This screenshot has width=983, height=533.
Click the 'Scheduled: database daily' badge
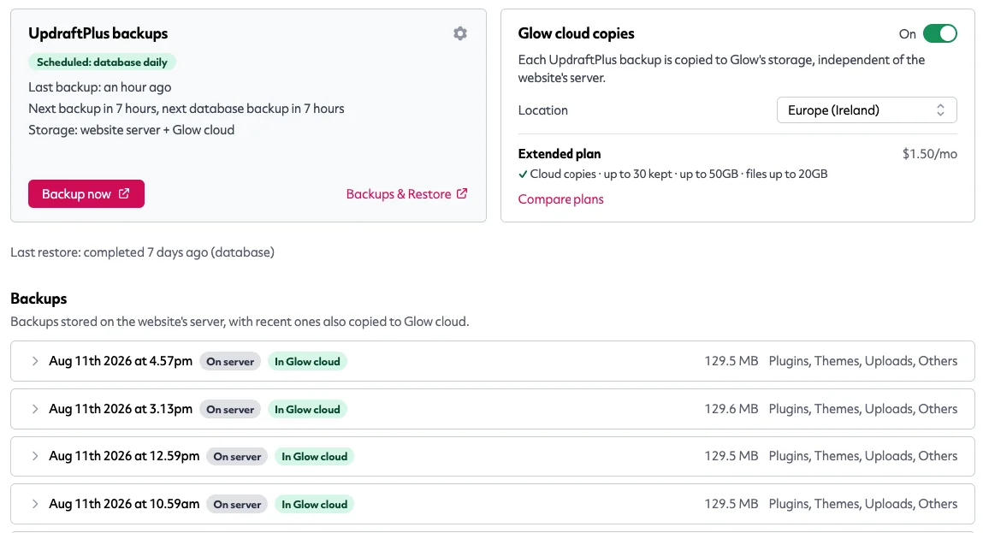[x=102, y=62]
